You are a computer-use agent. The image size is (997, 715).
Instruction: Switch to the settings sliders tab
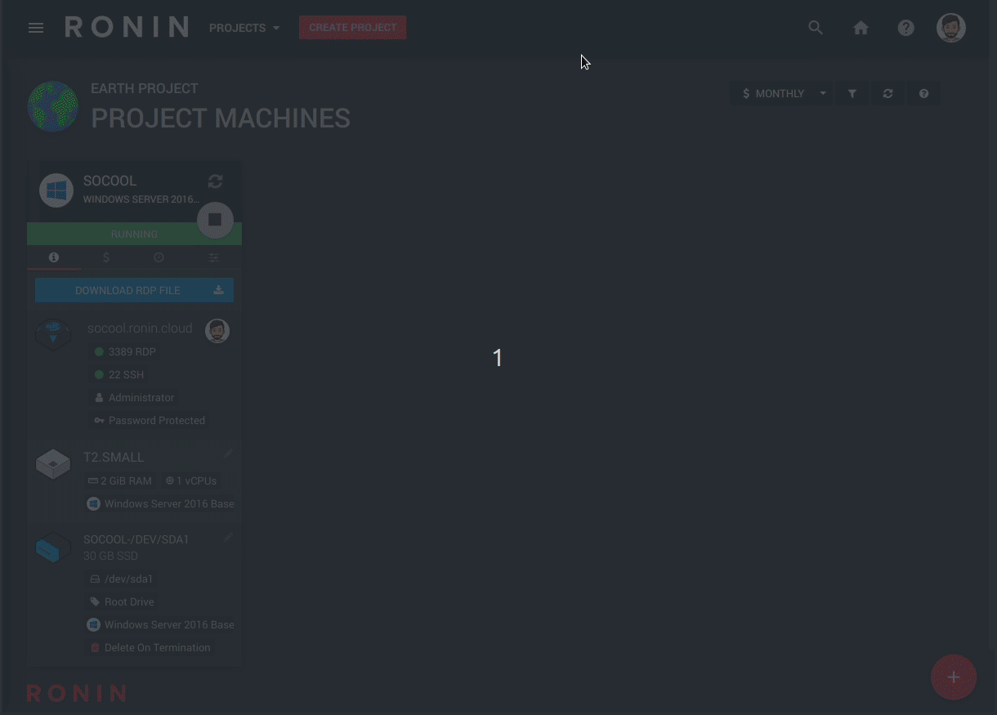(213, 257)
